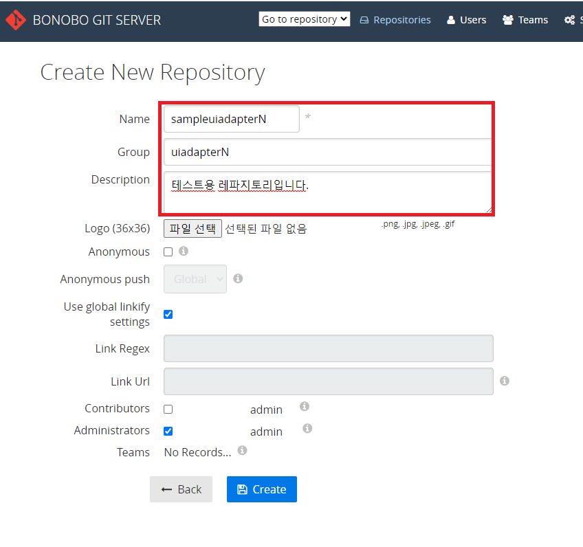Click info icon next to Anonymous checkbox
Screen dimensions: 583x547
[x=184, y=252]
